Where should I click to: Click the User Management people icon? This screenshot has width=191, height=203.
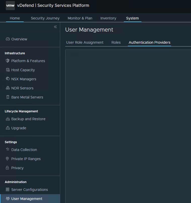(x=8, y=198)
